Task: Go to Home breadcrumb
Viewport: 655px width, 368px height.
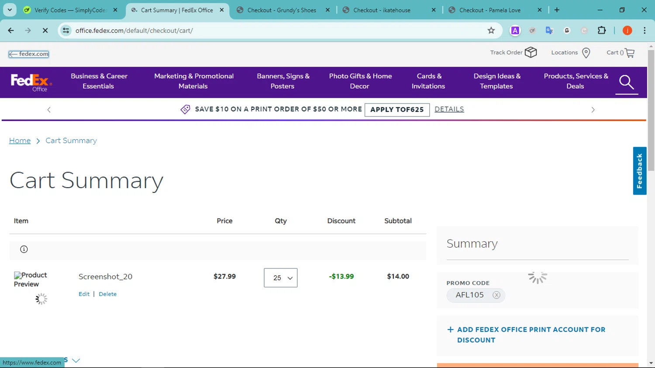Action: (x=20, y=141)
